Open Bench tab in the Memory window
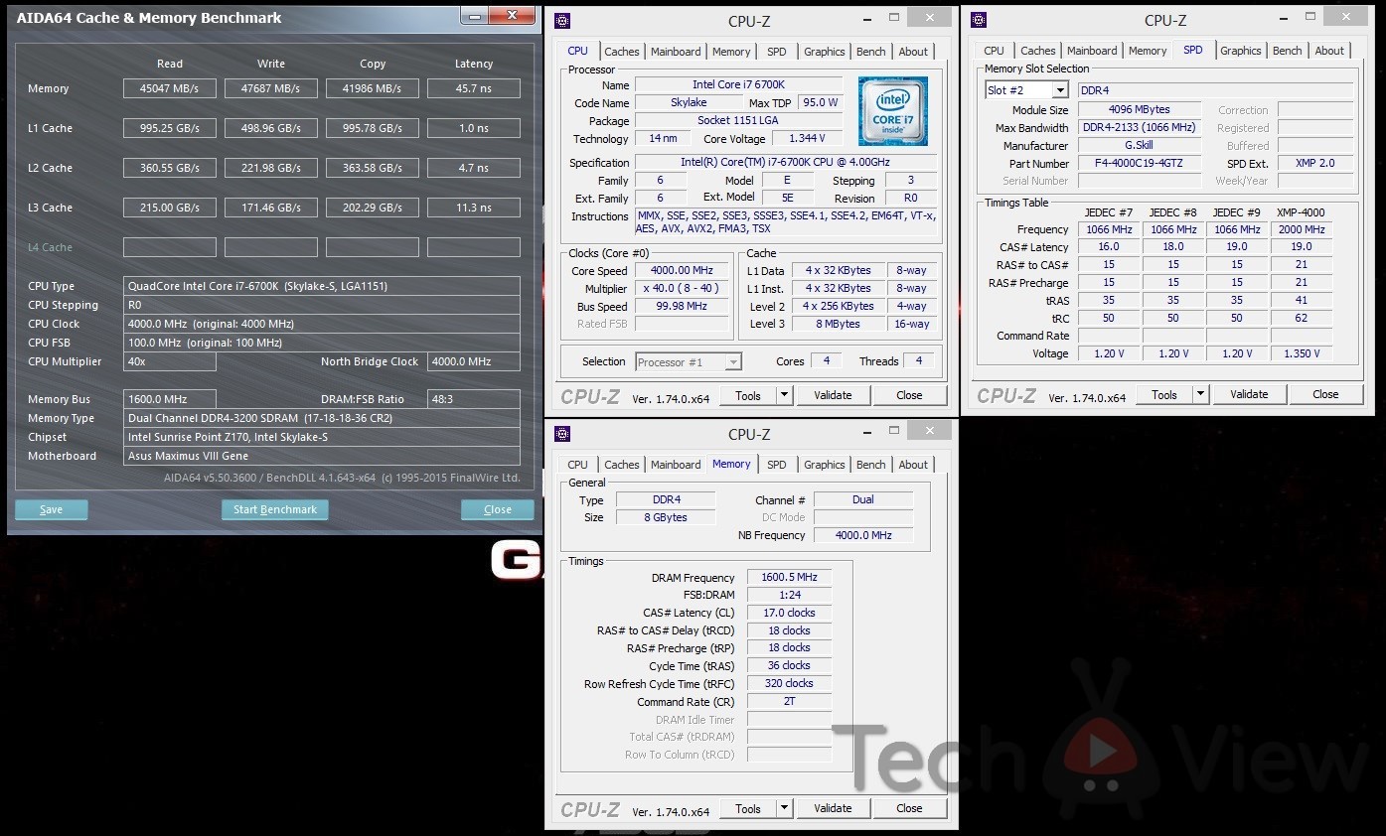This screenshot has width=1386, height=836. (871, 465)
